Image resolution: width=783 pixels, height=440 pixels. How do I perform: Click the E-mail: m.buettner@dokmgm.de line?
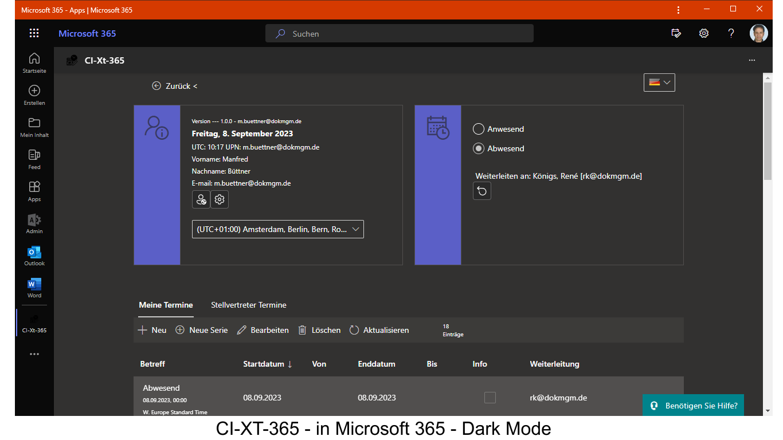[241, 183]
